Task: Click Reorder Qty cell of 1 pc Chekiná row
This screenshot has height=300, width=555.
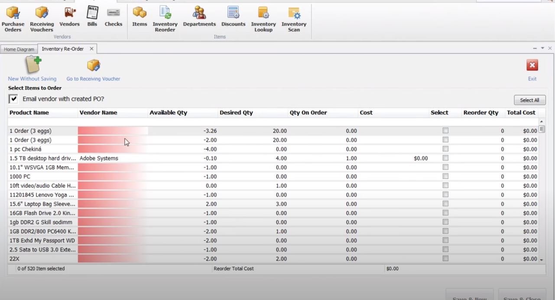Action: (483, 149)
